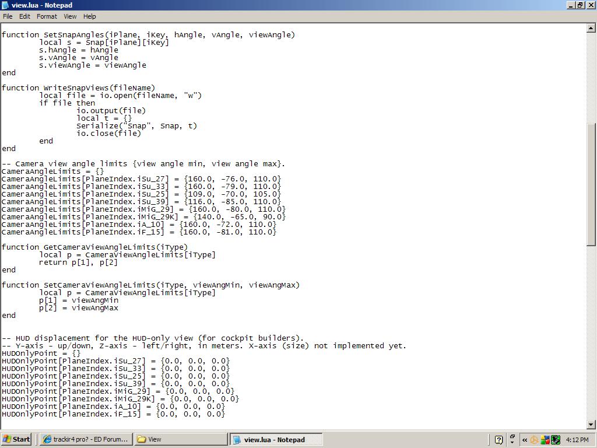Click the HUDOnlyPoint iSu_27 line
This screenshot has height=448, width=597.
(x=115, y=360)
